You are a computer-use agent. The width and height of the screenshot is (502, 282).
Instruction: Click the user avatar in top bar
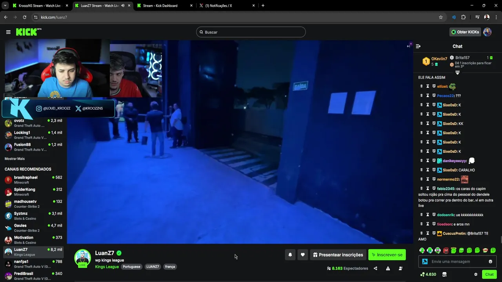click(487, 32)
